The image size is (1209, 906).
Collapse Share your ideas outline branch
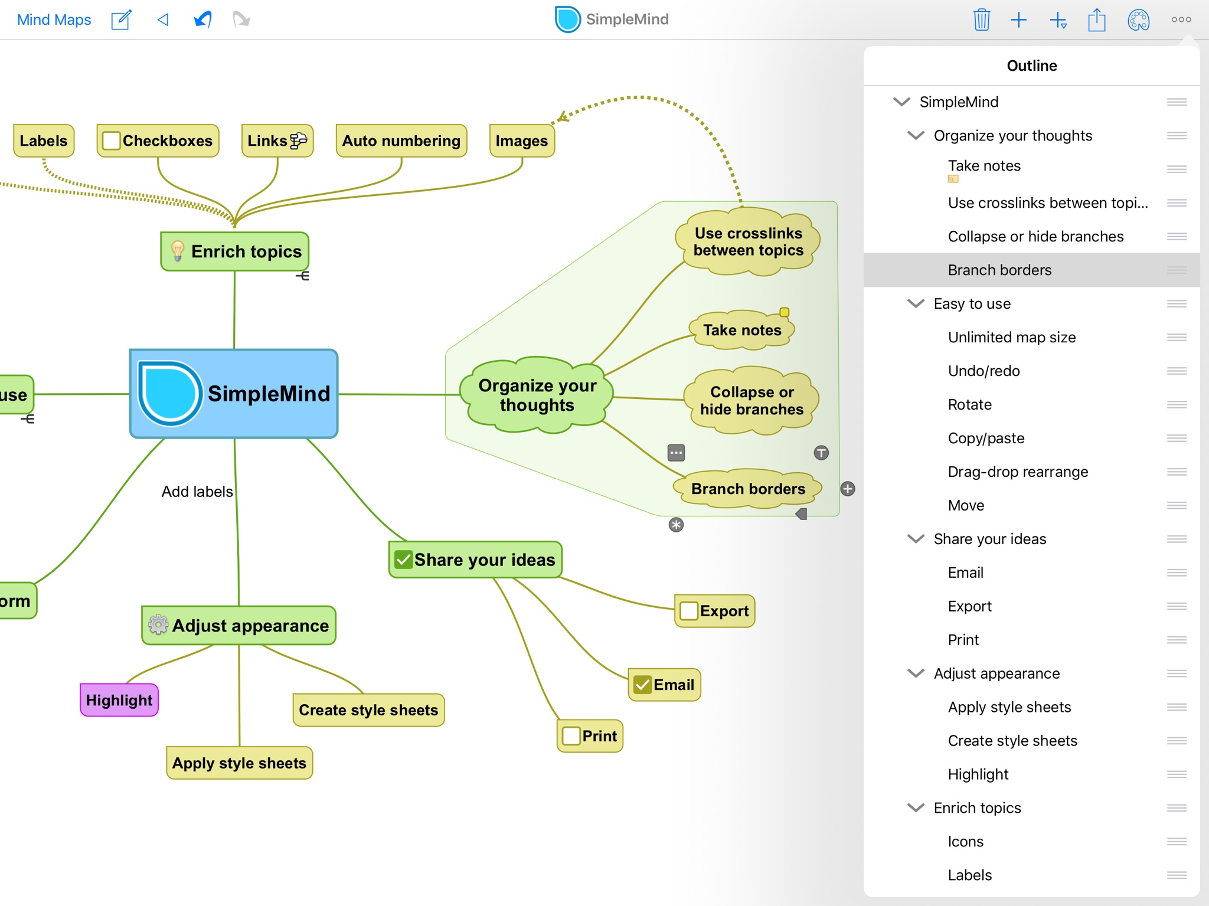pyautogui.click(x=916, y=539)
